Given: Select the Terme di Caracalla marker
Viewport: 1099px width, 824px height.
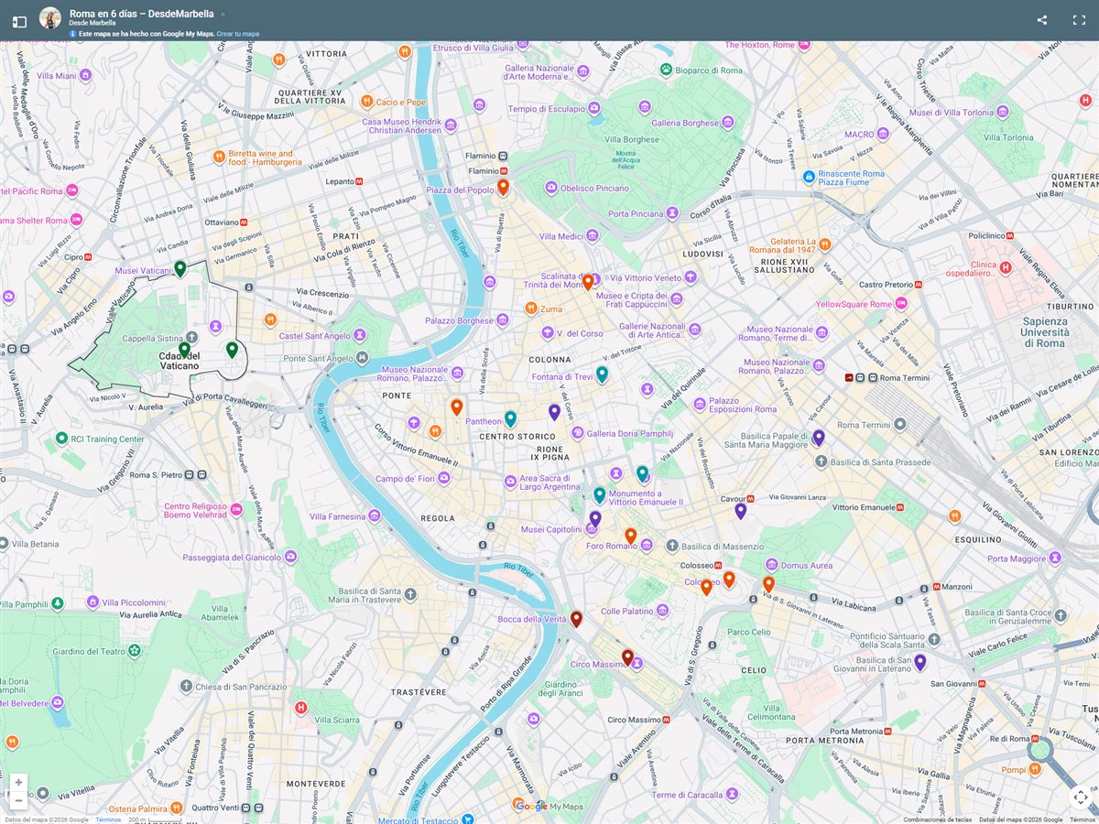Looking at the screenshot, I should click(732, 795).
